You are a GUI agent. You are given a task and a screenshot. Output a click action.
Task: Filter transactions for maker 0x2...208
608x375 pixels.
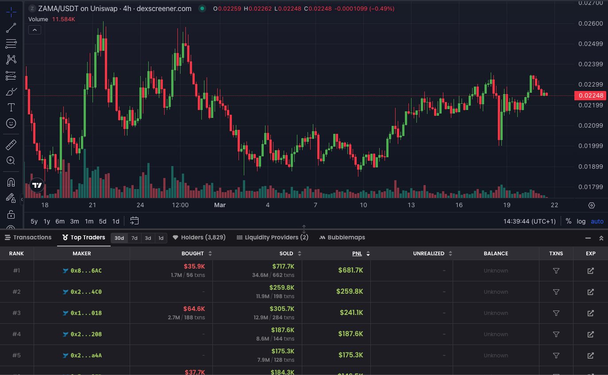tap(556, 334)
